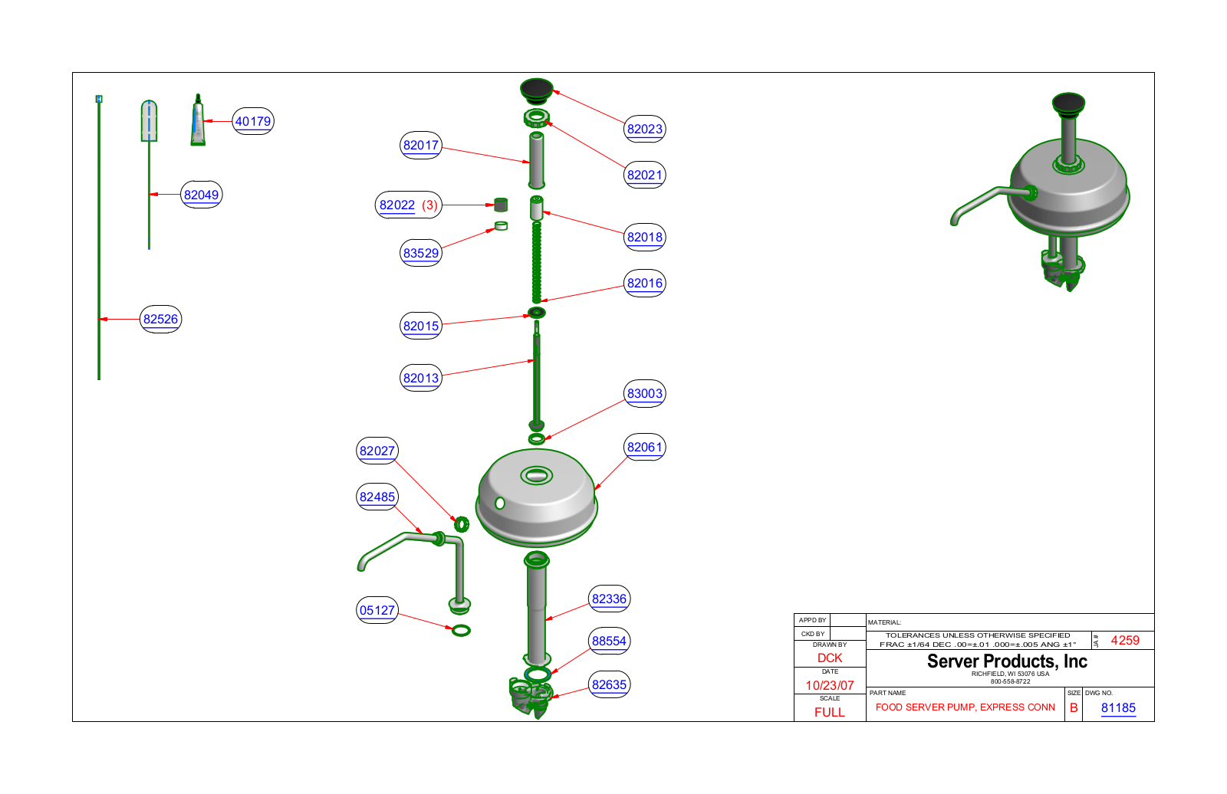Click the Server Products, Inc title
This screenshot has width=1227, height=794.
(1007, 661)
